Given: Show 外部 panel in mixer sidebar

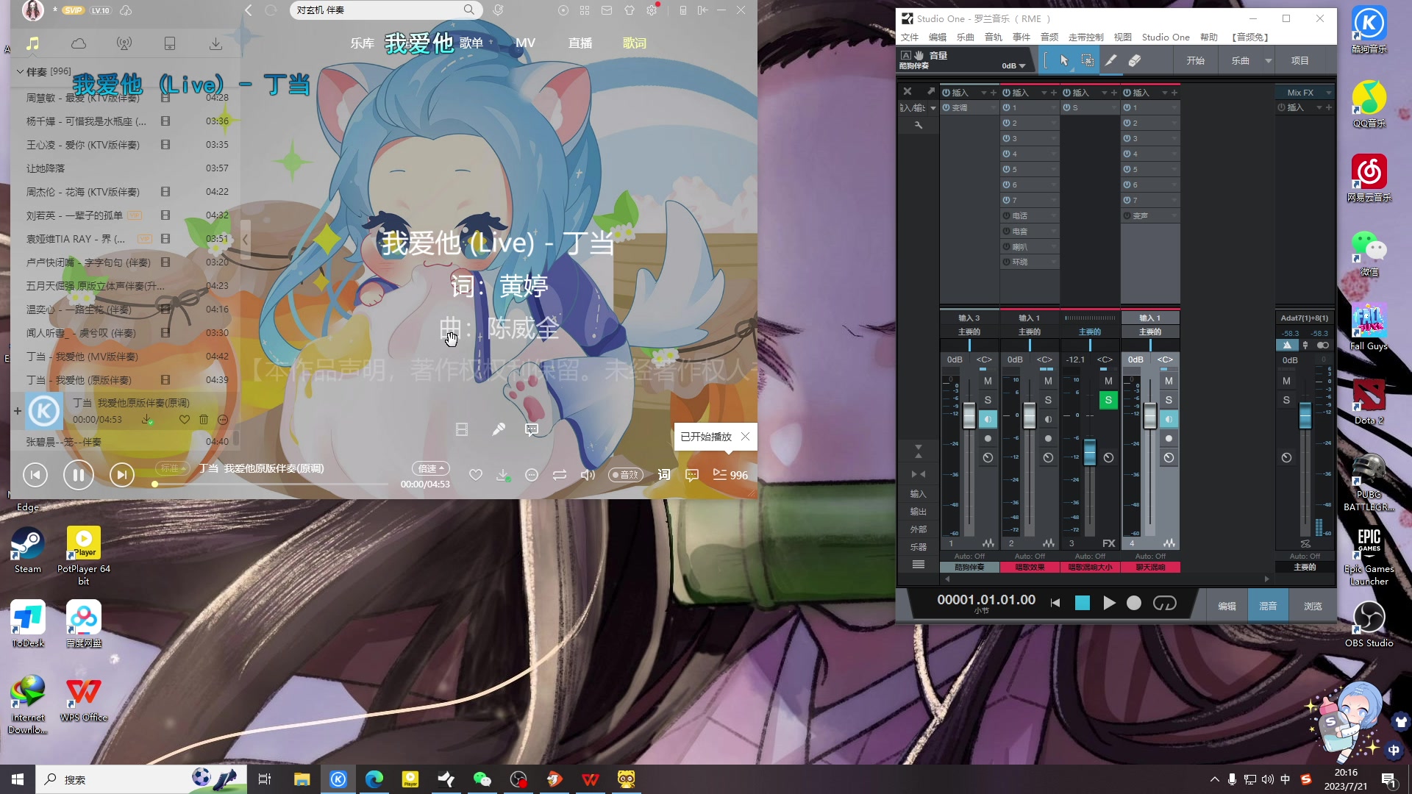Looking at the screenshot, I should [x=919, y=529].
